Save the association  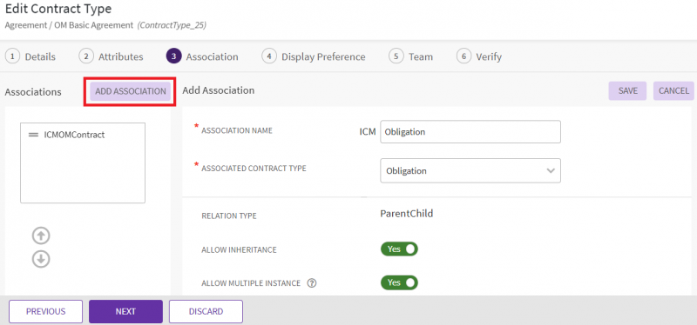[627, 91]
